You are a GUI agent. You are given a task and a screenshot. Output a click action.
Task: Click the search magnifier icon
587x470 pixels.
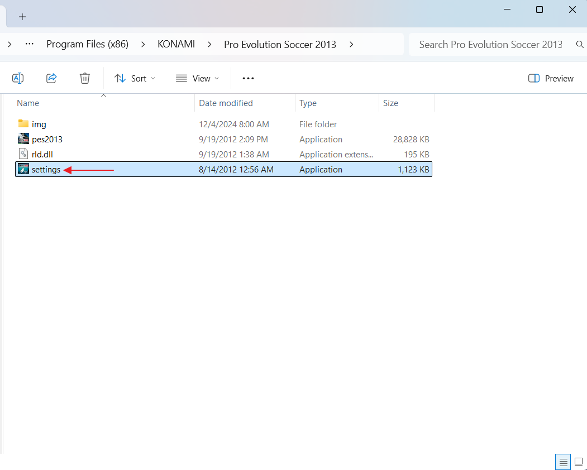580,45
